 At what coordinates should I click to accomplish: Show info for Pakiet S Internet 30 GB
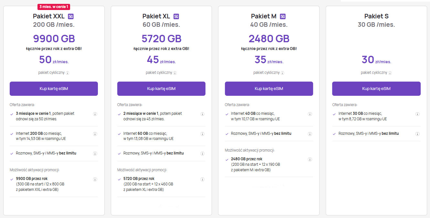(418, 114)
